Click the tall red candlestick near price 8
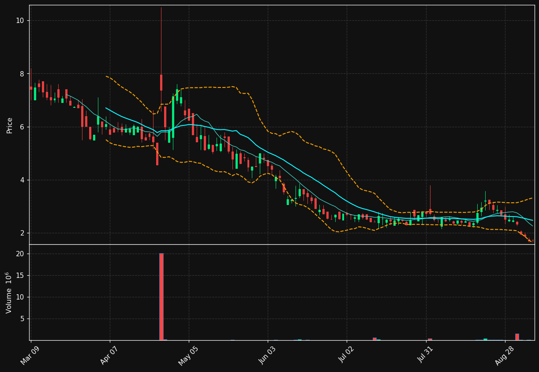 [x=161, y=83]
